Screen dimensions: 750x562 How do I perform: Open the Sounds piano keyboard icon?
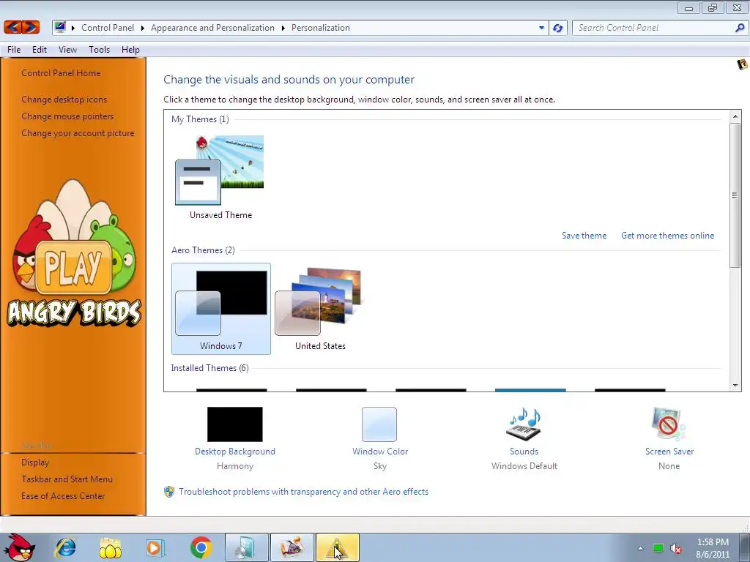click(x=524, y=424)
